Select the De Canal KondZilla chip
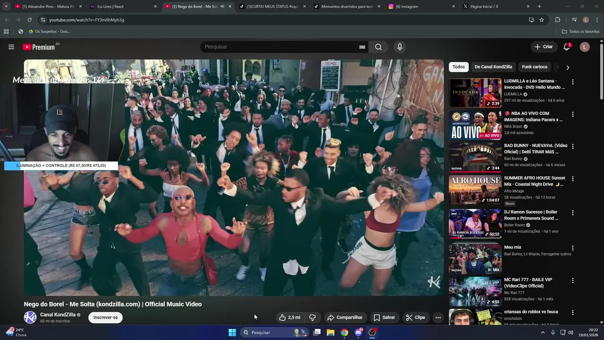604x340 pixels. click(x=493, y=67)
